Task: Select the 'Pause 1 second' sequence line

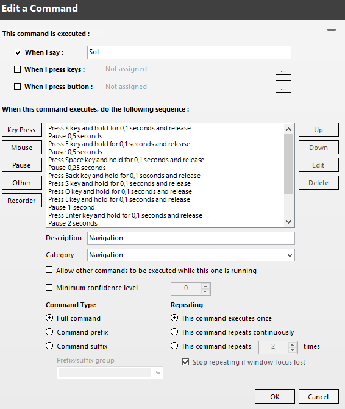Action: coord(71,207)
